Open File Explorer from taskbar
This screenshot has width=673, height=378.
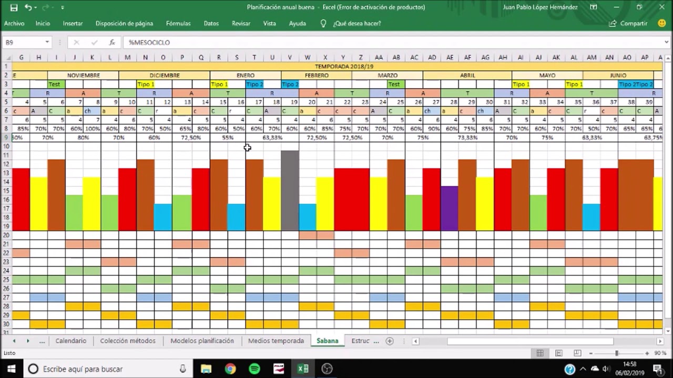tap(206, 369)
